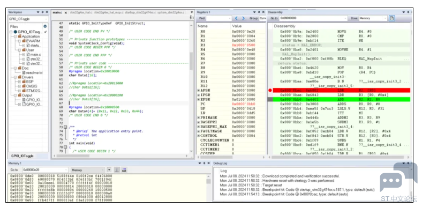The width and height of the screenshot is (422, 207).
Task: Click the Memory Go to address field
Action: (45, 170)
